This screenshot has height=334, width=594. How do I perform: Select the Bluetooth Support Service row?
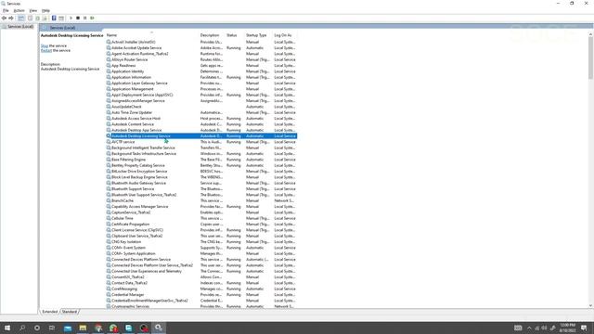tap(201, 189)
